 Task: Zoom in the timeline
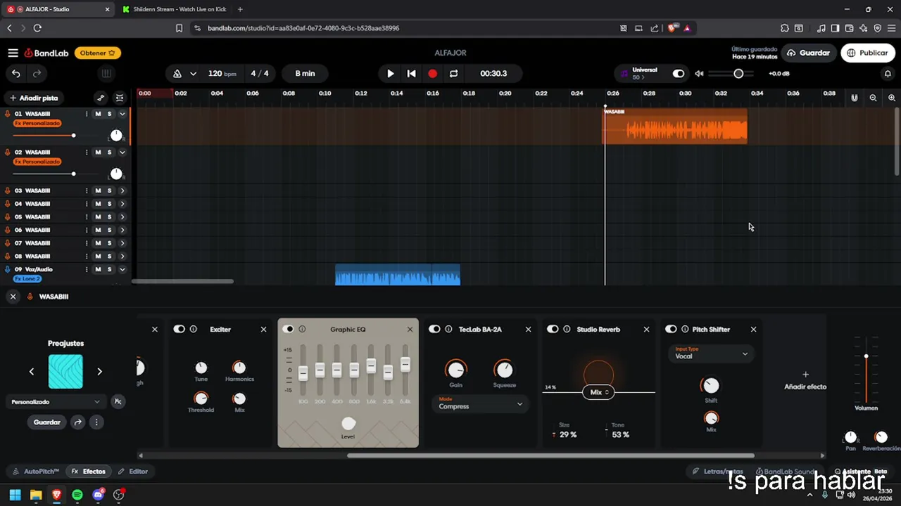tap(892, 98)
